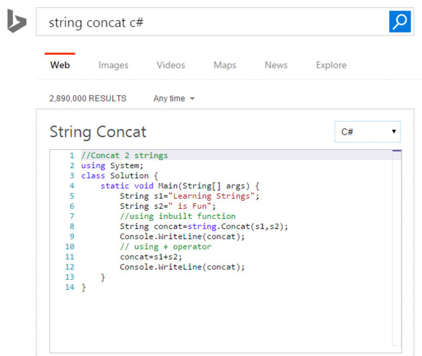Click the 'static void Main' code line

(180, 186)
